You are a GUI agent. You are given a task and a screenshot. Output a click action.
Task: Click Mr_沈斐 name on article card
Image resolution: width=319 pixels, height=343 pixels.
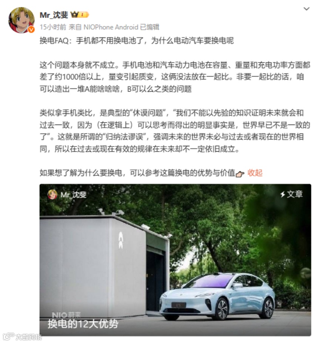pos(73,195)
